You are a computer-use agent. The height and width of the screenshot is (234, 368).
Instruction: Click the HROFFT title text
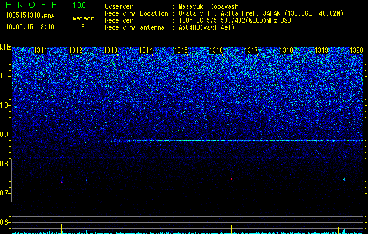(36, 5)
